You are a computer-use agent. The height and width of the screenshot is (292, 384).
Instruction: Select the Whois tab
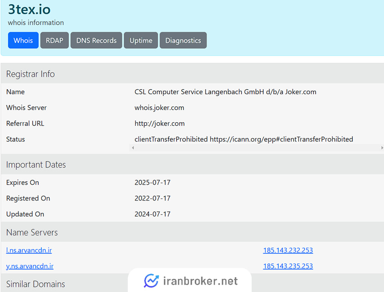(x=23, y=40)
